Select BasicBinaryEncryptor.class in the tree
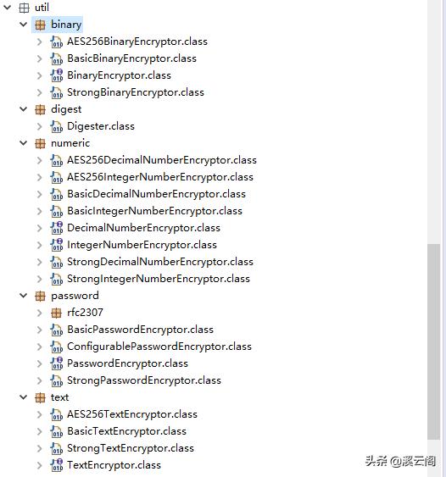Viewport: 446px width, 477px height. (x=131, y=58)
